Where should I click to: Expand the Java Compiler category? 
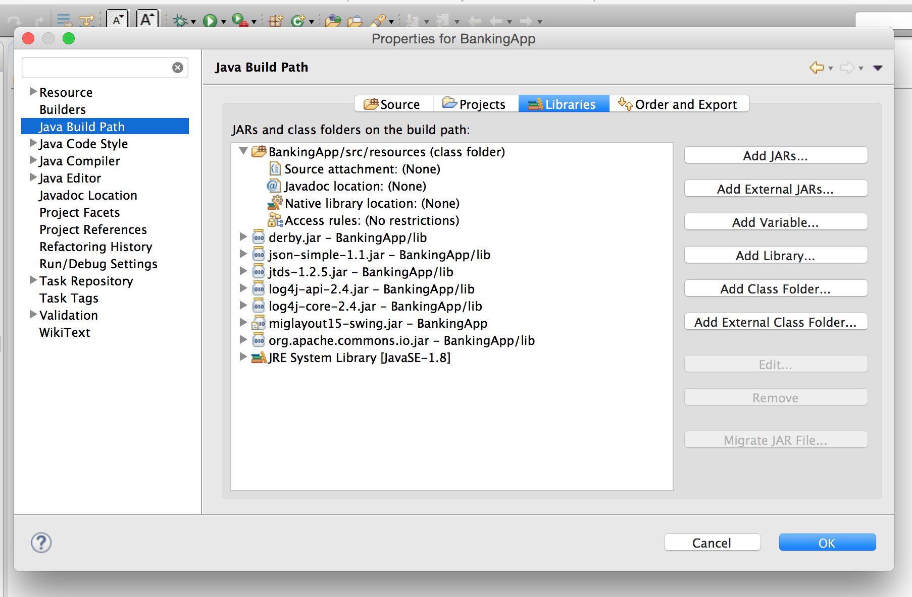point(33,160)
